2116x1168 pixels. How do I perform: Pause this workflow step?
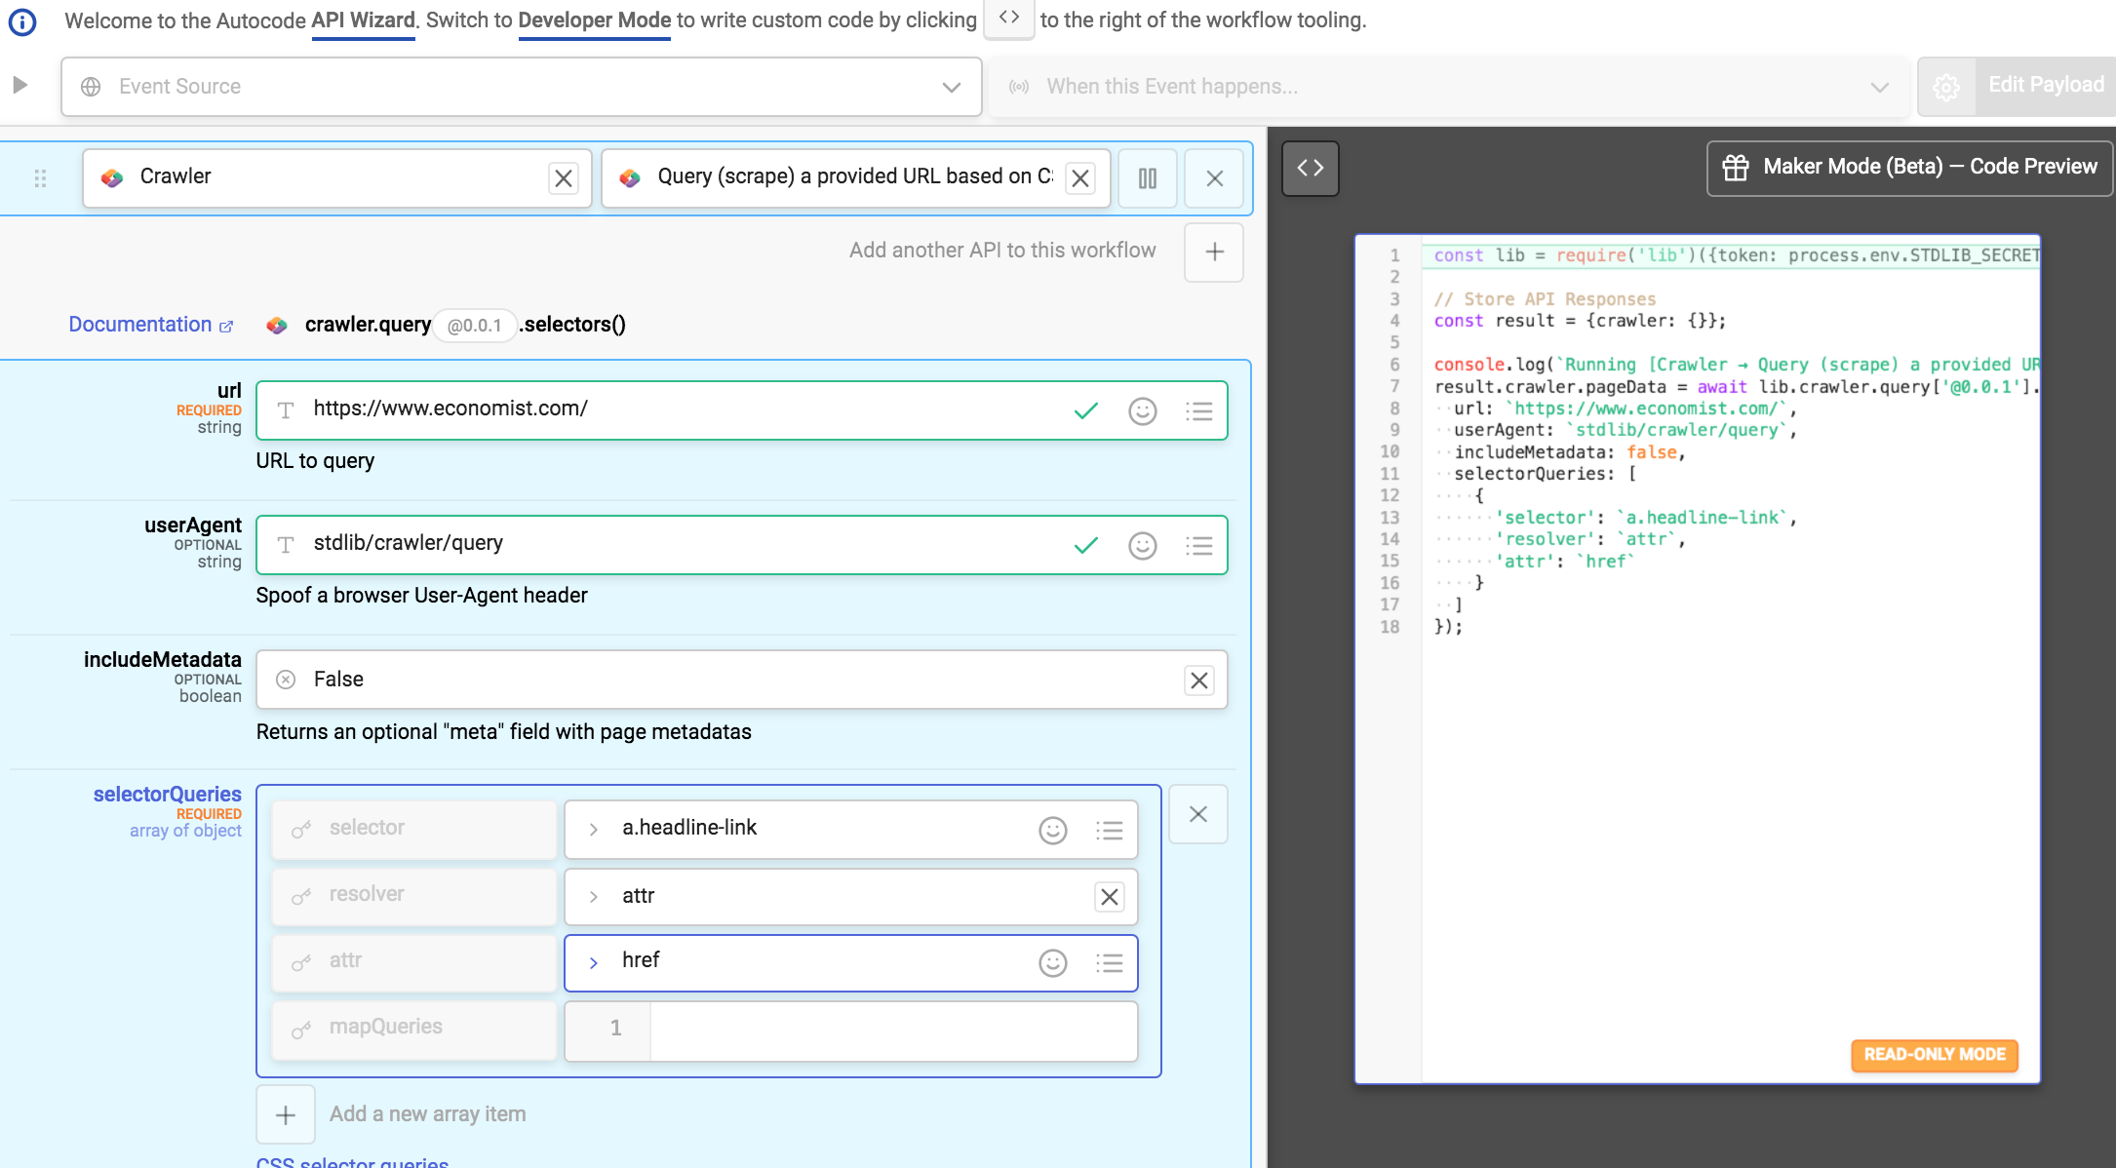[x=1148, y=178]
